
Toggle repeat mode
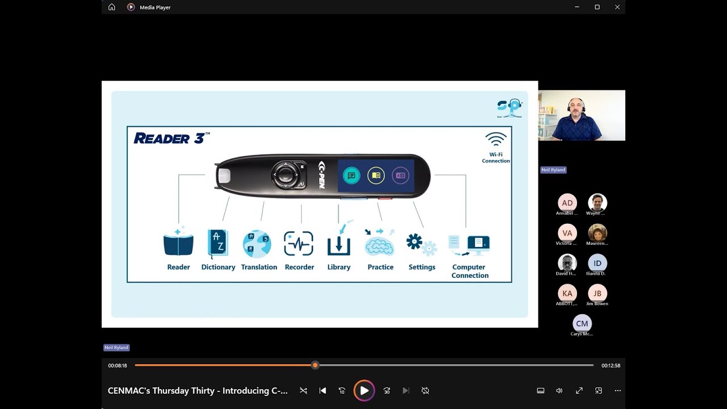click(425, 391)
